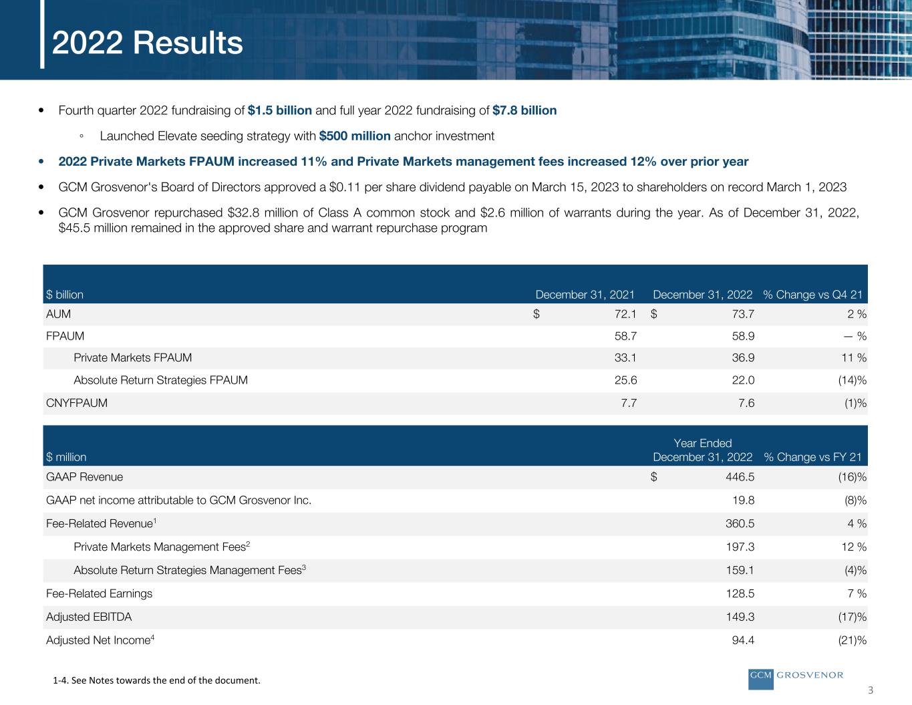Viewport: 912px width, 705px height.
Task: Click the $1.5 billion highlighted text
Action: [x=279, y=110]
